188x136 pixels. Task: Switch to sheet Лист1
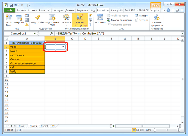pos(22,126)
